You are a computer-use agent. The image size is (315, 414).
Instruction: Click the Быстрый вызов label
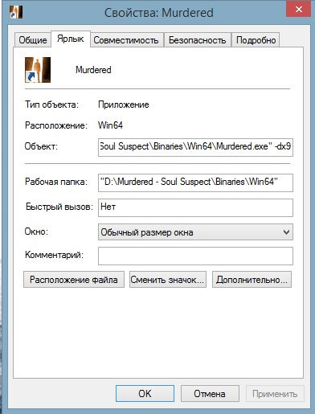tap(59, 207)
